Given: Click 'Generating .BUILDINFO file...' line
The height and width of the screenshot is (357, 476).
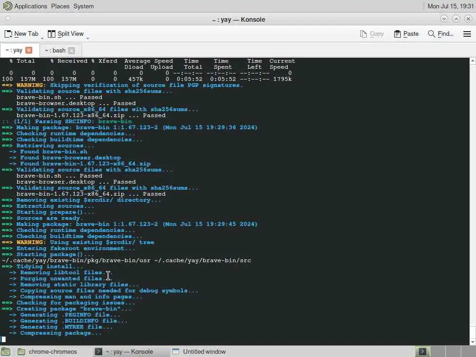Looking at the screenshot, I should click(x=68, y=321).
